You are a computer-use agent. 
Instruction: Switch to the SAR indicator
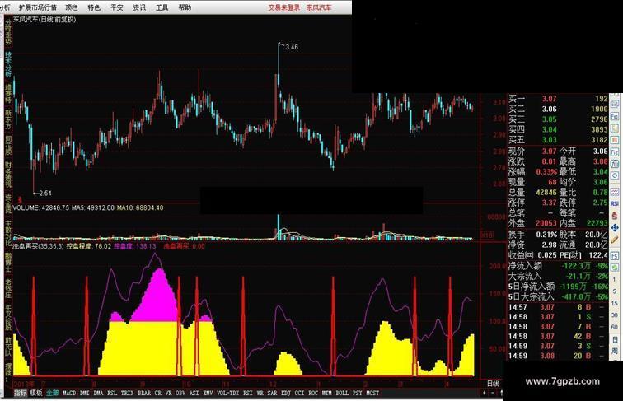[x=272, y=393]
